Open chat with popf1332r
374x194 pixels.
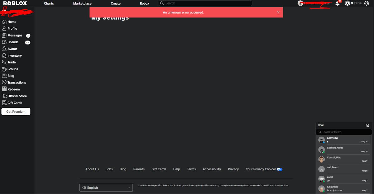tap(344, 140)
